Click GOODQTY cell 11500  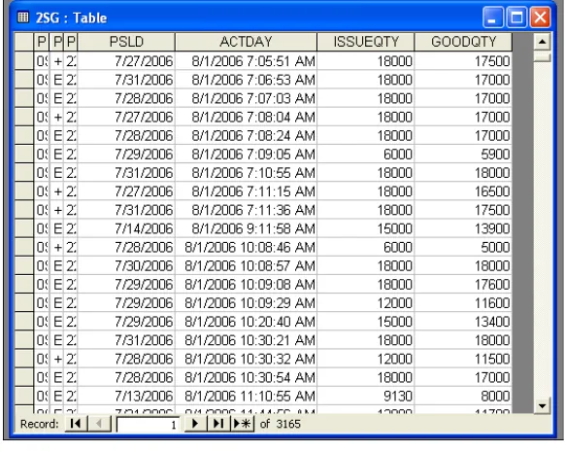coord(463,359)
